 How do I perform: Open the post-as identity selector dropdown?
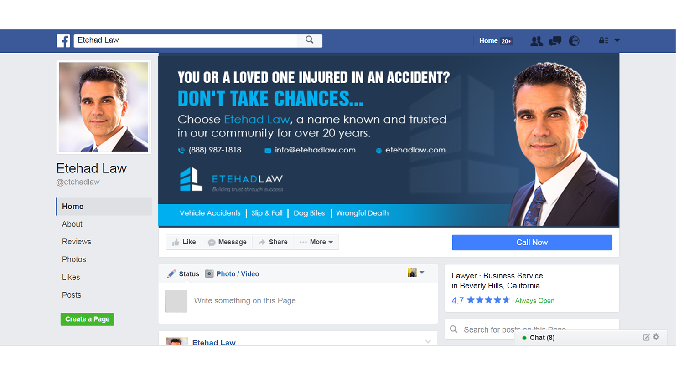click(x=416, y=273)
